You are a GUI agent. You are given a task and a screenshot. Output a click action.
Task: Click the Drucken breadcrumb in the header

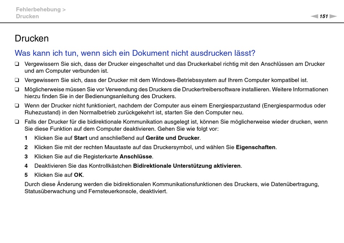(27, 16)
